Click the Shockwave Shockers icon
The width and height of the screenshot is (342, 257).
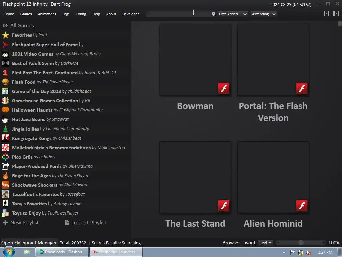pyautogui.click(x=5, y=185)
